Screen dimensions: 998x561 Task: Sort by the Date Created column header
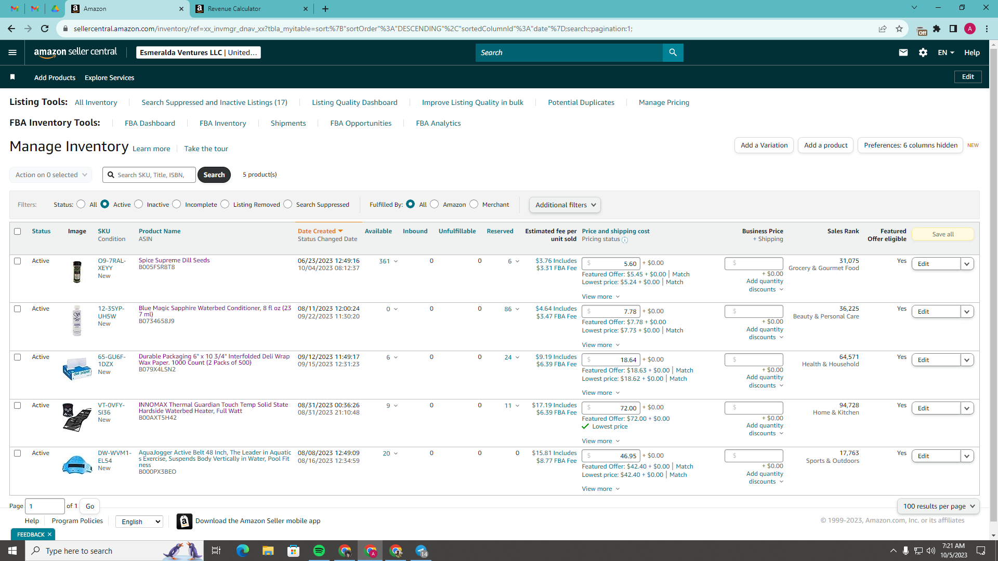tap(320, 231)
